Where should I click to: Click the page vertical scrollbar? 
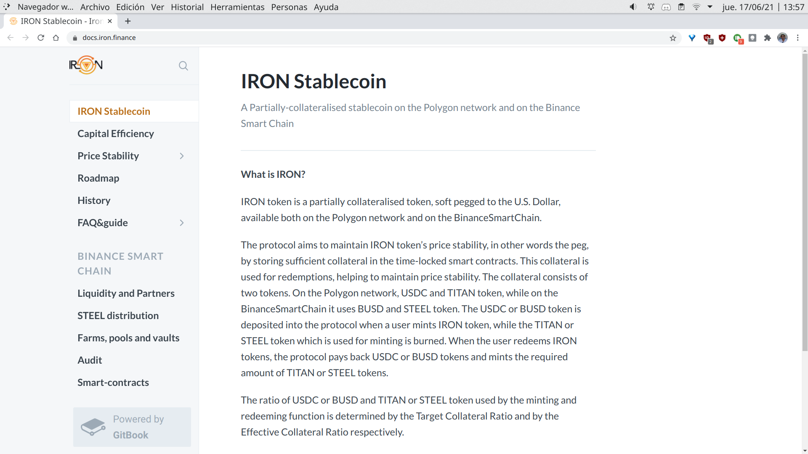pyautogui.click(x=805, y=202)
